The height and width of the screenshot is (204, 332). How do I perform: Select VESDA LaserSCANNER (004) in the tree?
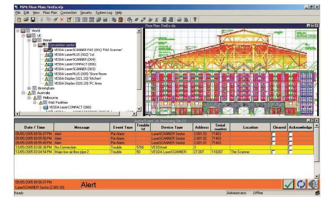[x=75, y=59]
